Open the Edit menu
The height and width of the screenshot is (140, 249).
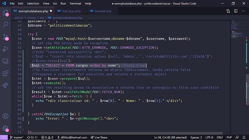coord(21,3)
